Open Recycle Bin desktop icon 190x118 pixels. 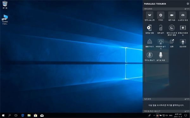(5, 5)
